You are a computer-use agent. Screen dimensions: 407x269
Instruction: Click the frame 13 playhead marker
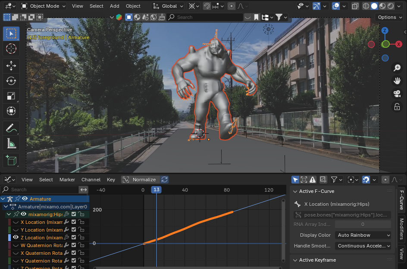pos(156,190)
